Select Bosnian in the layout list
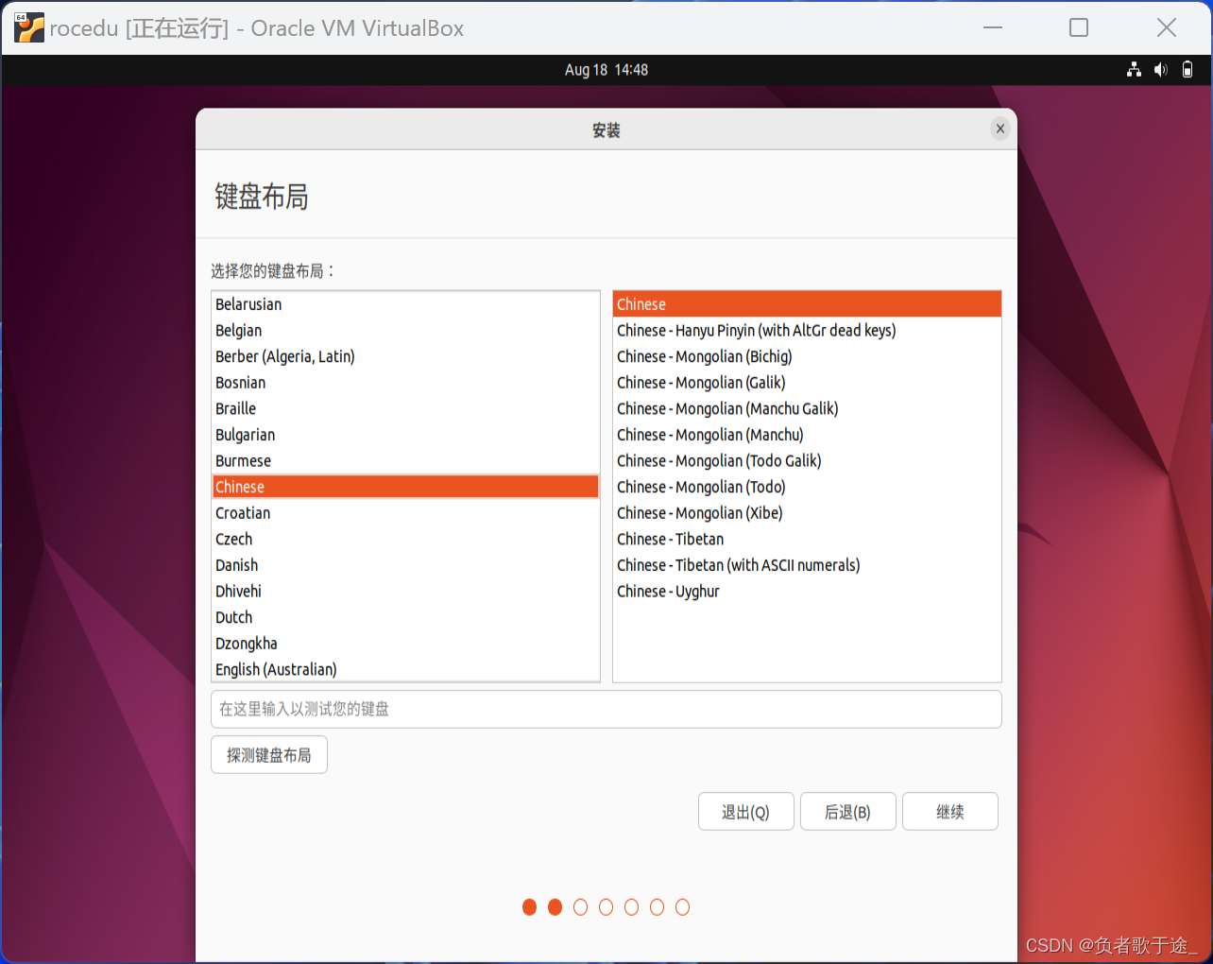Screen dimensions: 1213x964 406,383
